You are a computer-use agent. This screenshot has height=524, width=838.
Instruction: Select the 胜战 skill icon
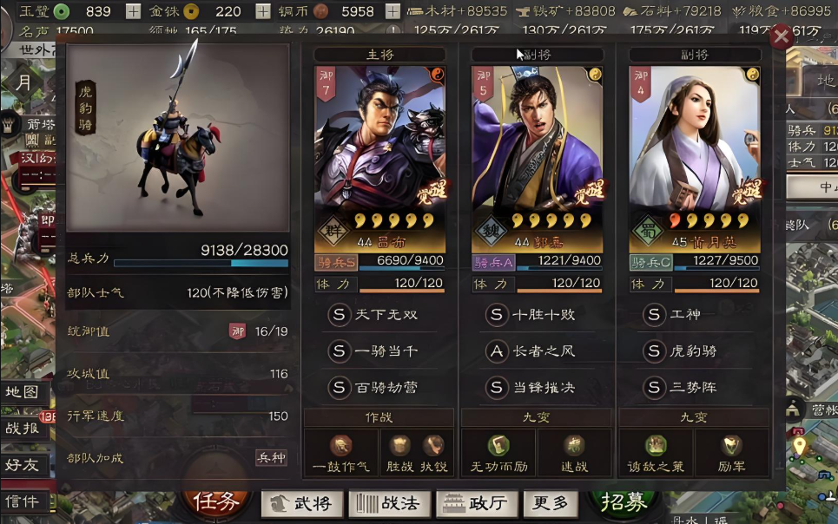click(x=399, y=445)
